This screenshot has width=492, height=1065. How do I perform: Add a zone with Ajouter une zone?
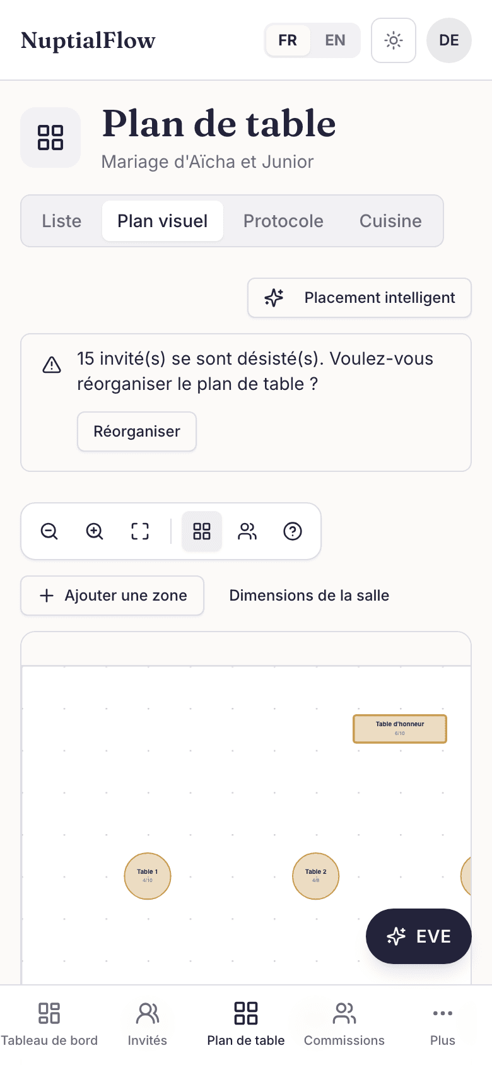click(112, 596)
